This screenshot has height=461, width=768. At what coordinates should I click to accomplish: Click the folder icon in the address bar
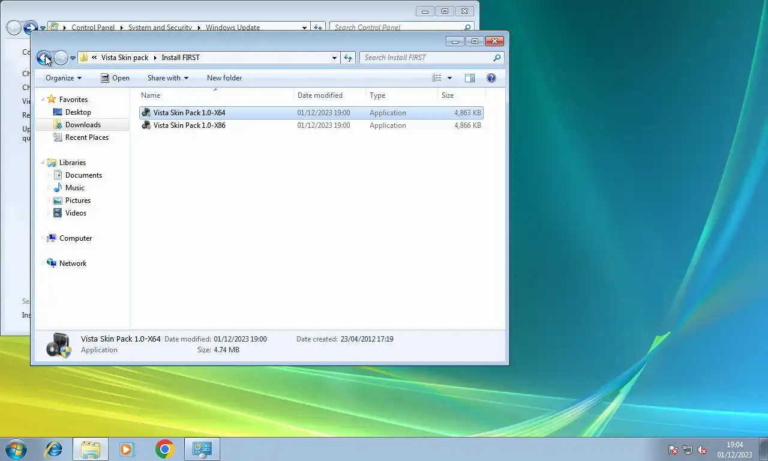84,58
